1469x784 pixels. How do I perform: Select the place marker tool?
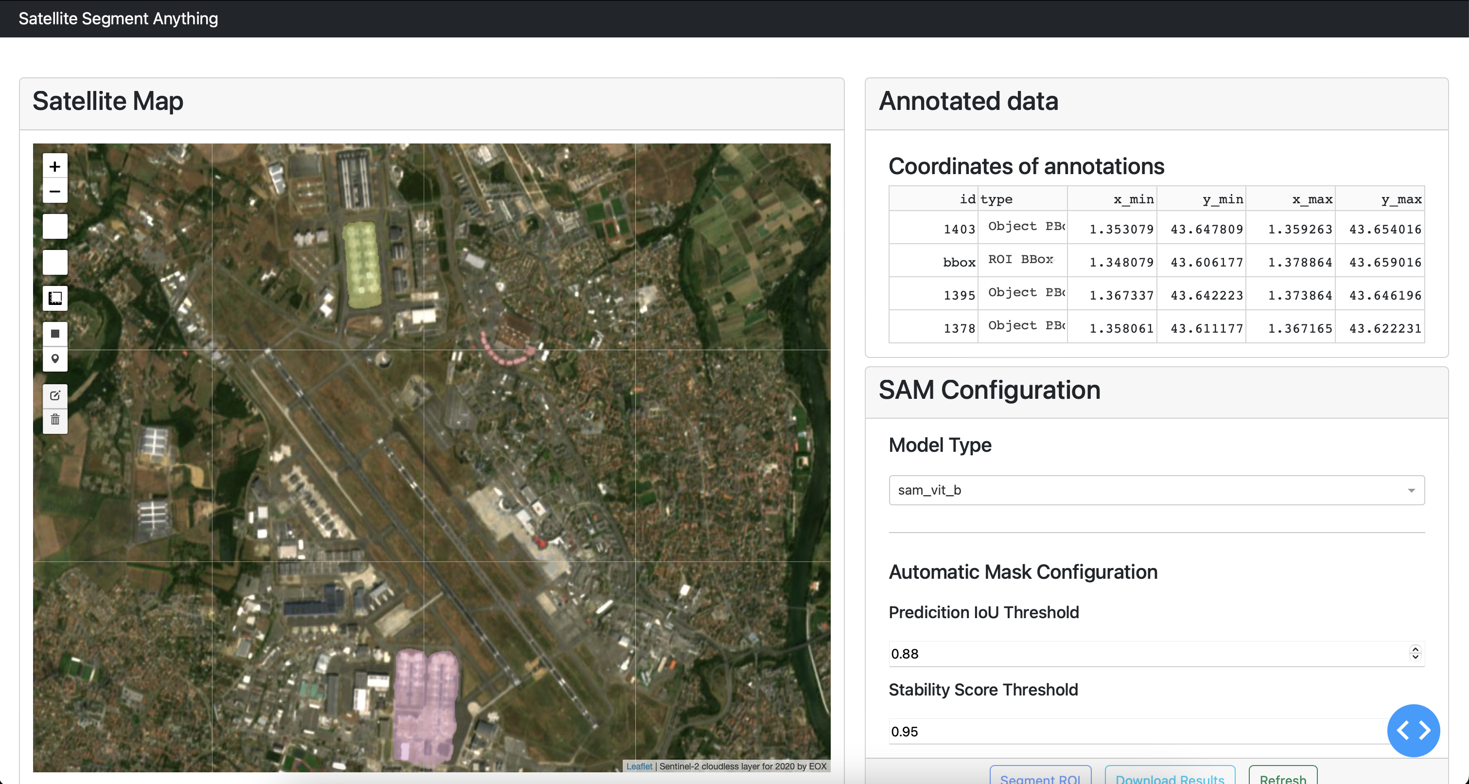55,359
